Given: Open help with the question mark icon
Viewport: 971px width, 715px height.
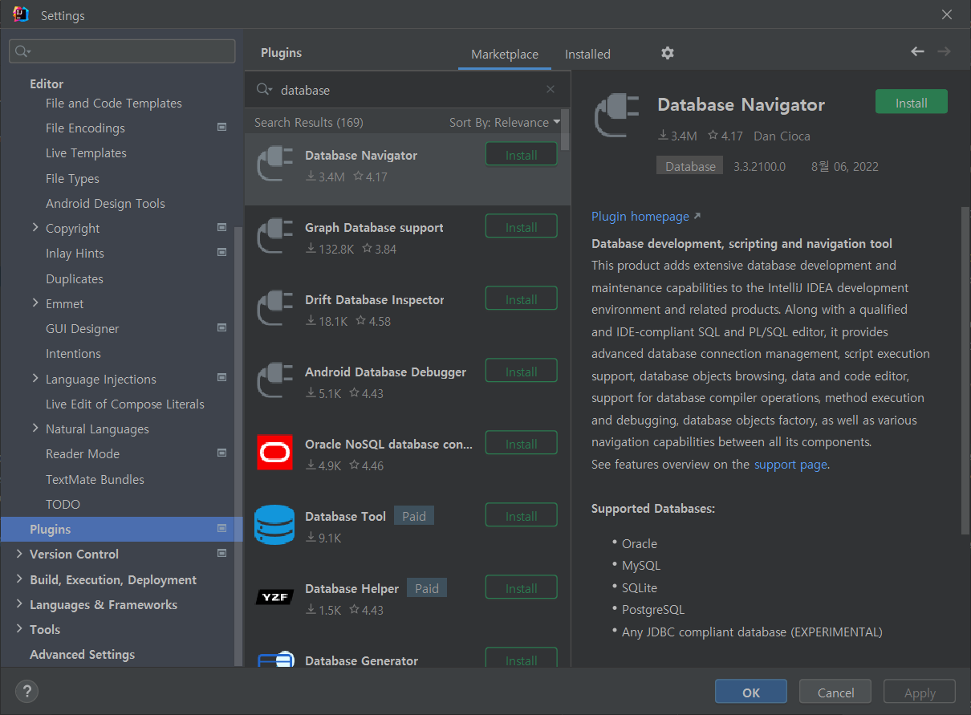Looking at the screenshot, I should tap(26, 691).
